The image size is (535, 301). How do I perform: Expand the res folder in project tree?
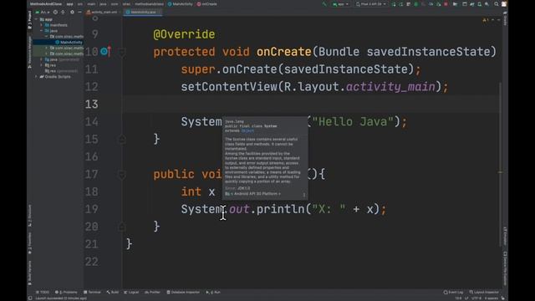click(42, 65)
